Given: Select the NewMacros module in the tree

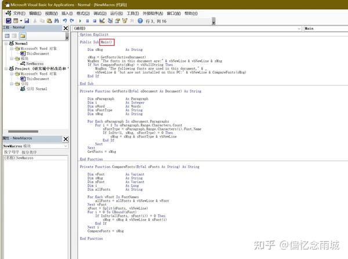Looking at the screenshot, I should 35,64.
